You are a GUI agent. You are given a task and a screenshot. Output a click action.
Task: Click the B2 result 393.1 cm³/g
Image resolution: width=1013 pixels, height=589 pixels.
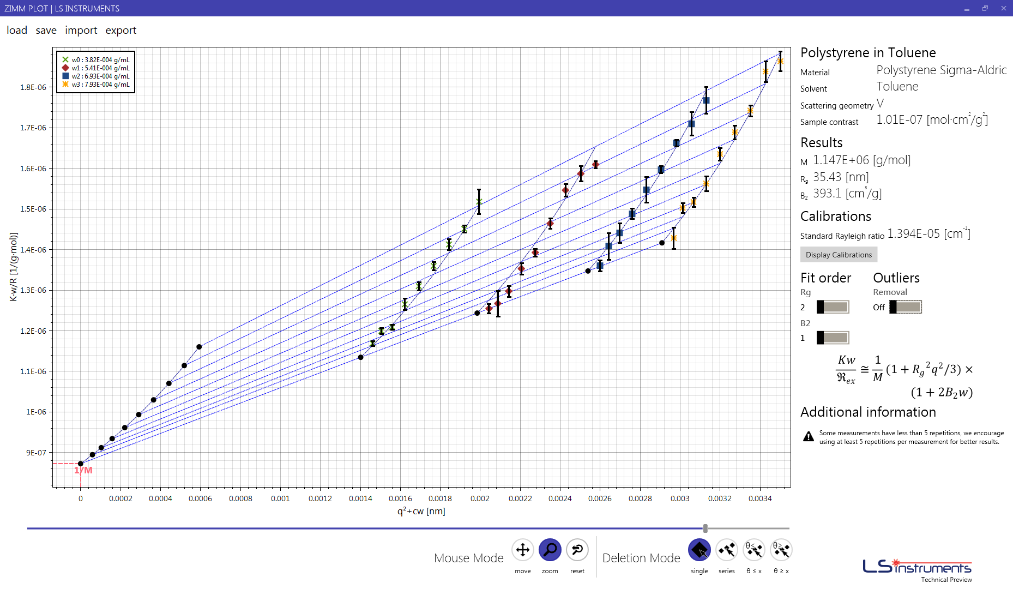coord(847,193)
